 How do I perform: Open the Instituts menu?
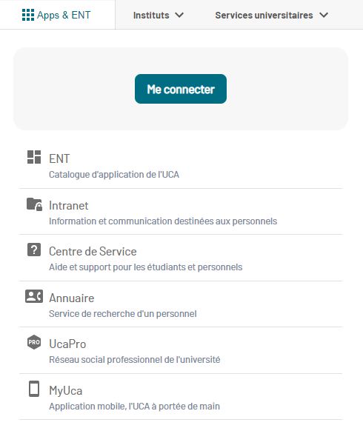tap(159, 15)
